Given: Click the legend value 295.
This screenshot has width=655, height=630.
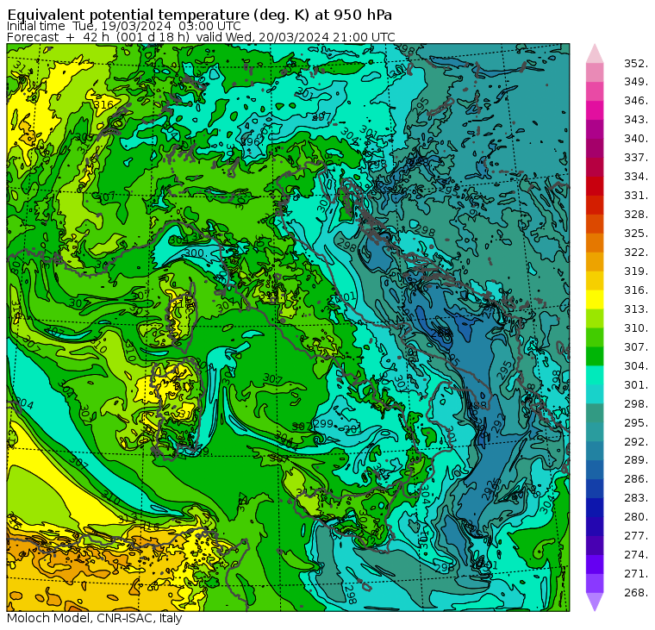Looking at the screenshot, I should coord(636,423).
